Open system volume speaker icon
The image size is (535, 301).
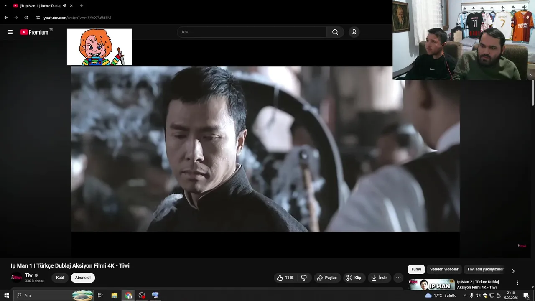pyautogui.click(x=478, y=296)
